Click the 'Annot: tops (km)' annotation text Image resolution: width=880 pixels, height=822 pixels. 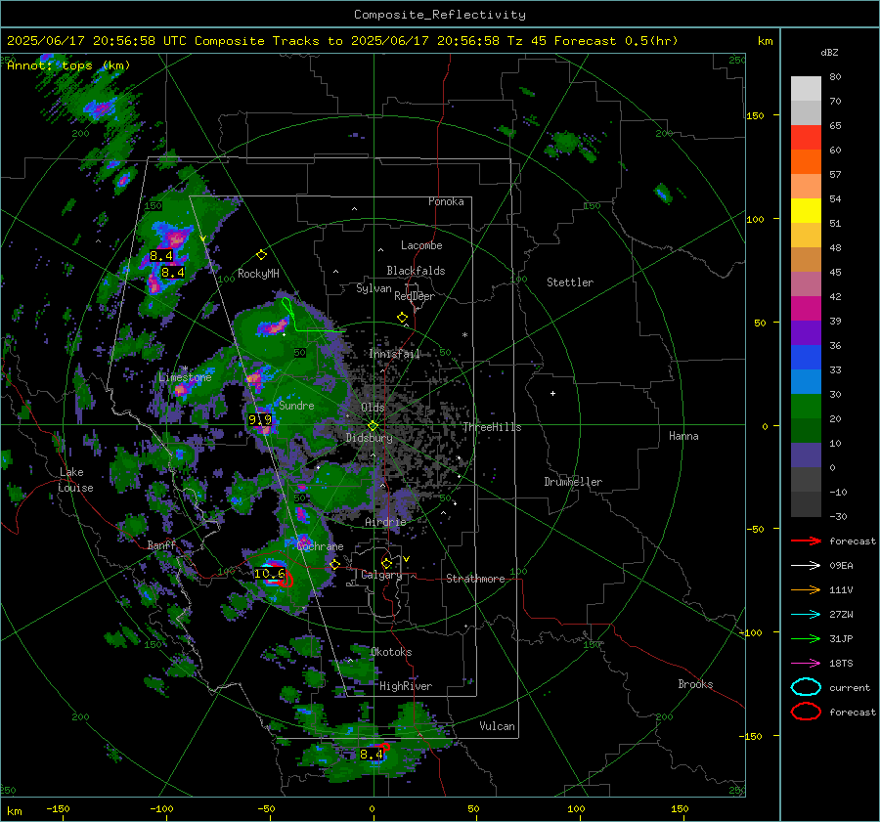[x=68, y=65]
